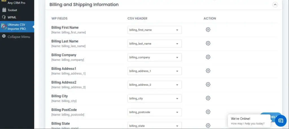Click "How may I help you today?" text

[x=248, y=124]
